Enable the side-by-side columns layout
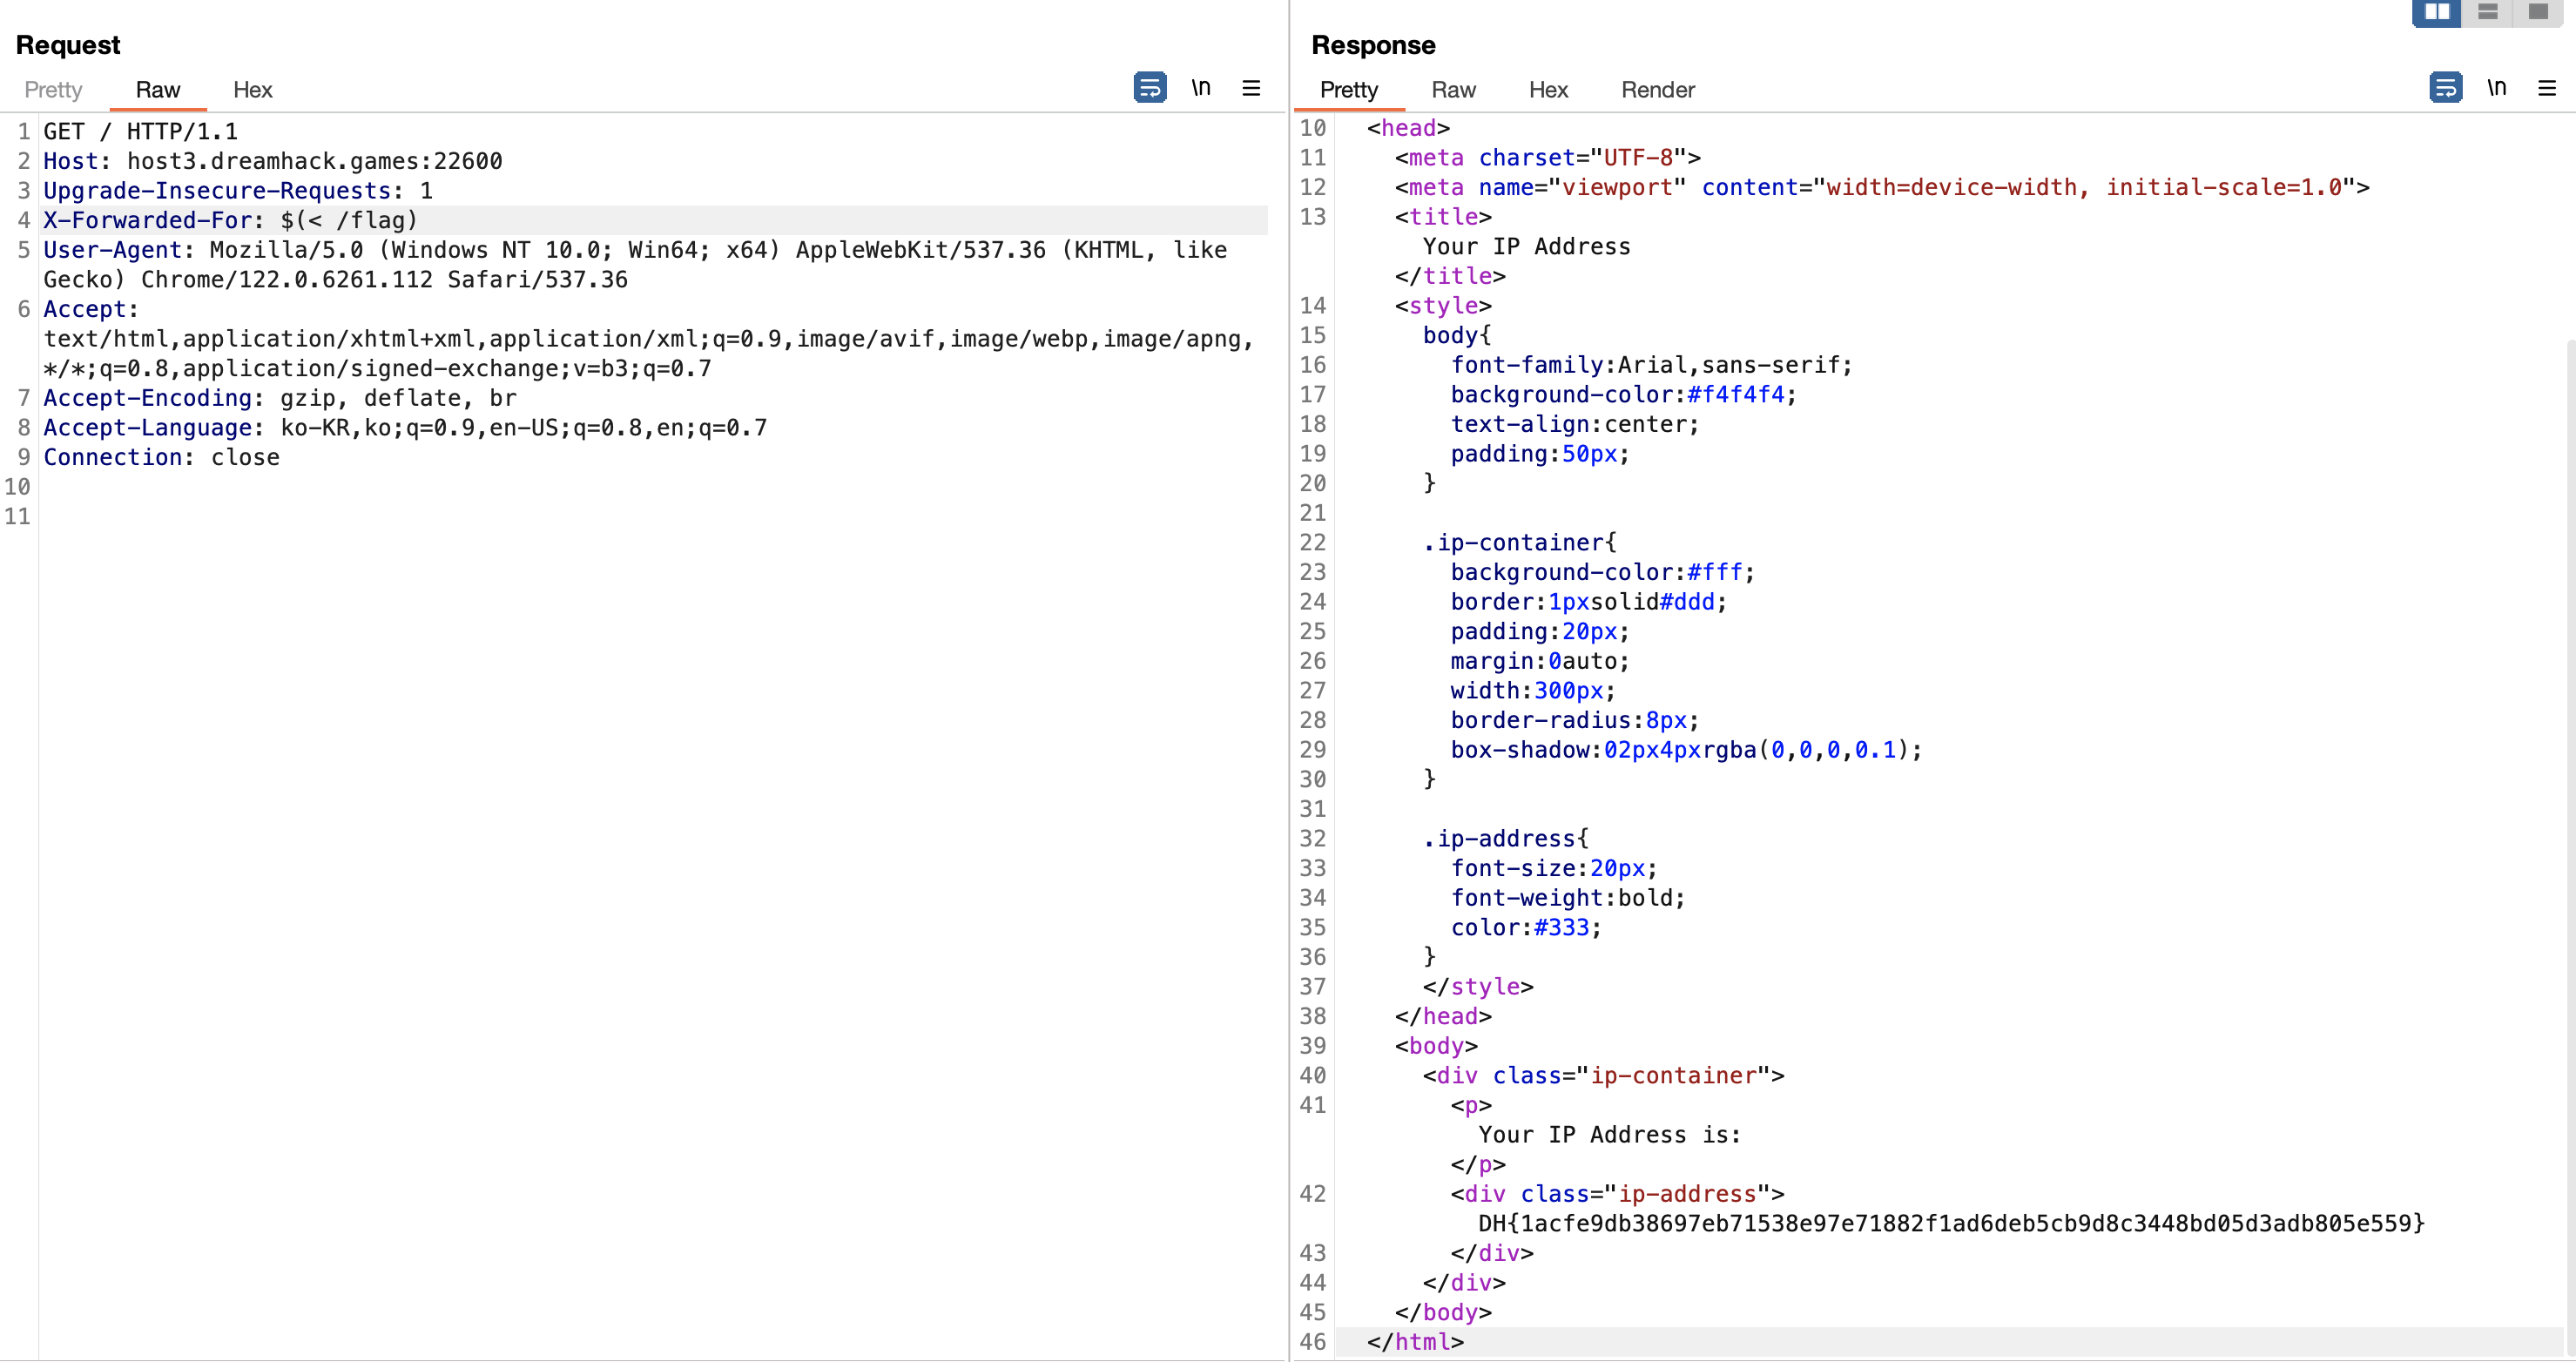Screen dimensions: 2576x1362 point(2437,14)
